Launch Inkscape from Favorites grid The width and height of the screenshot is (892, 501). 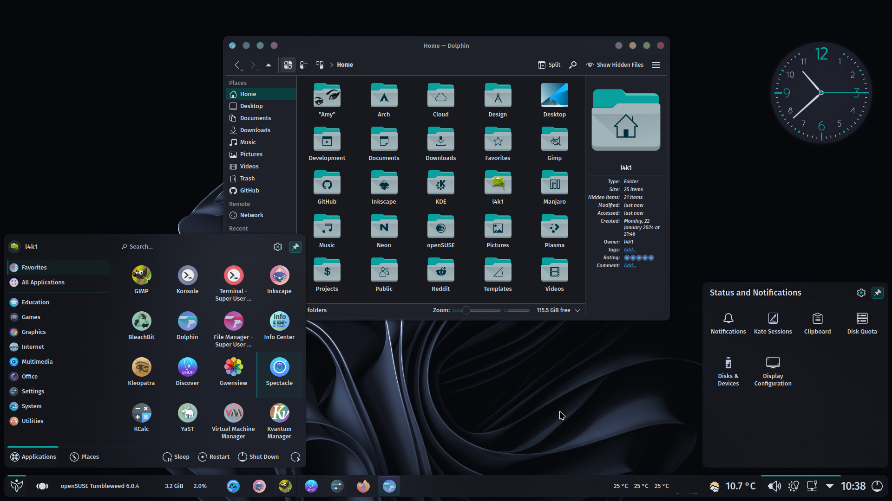(279, 280)
